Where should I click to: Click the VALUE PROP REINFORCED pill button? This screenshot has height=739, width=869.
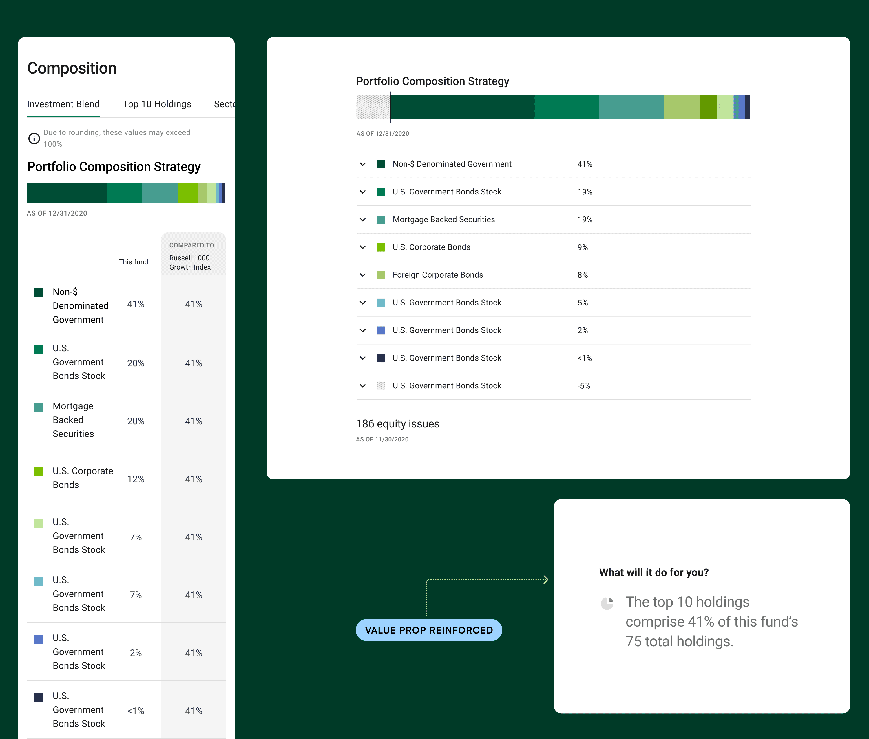(x=428, y=630)
